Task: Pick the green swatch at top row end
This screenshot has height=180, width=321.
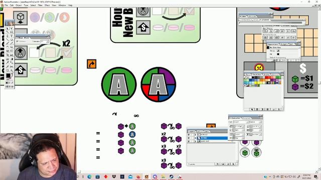Action: click(280, 77)
